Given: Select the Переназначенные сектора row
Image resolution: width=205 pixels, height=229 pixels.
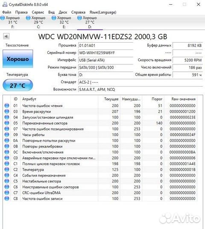Looking at the screenshot, I should (x=100, y=123).
